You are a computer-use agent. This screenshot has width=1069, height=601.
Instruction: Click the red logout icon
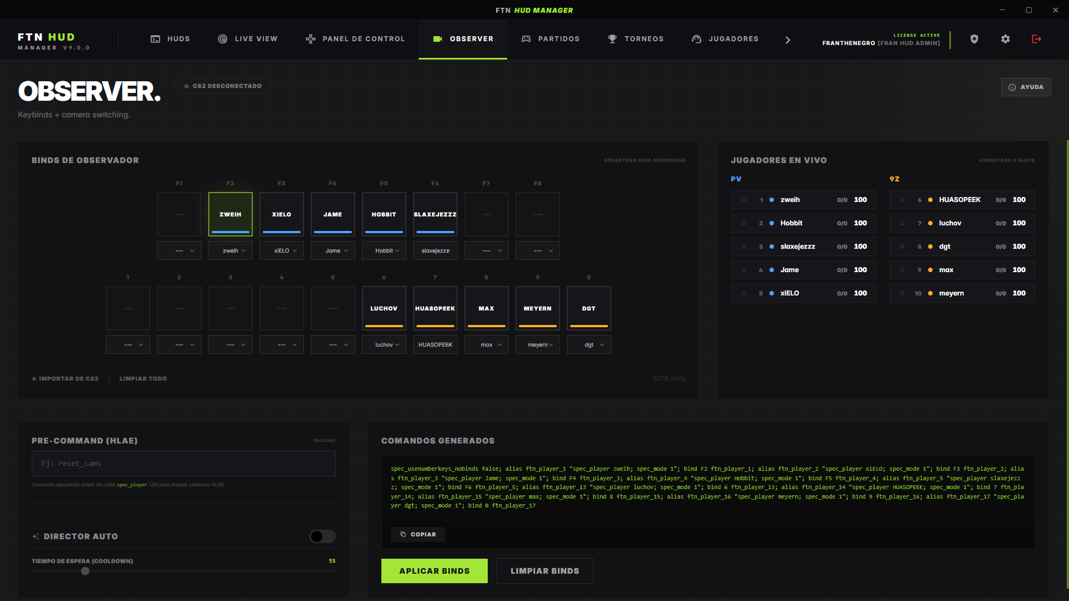[x=1037, y=39]
